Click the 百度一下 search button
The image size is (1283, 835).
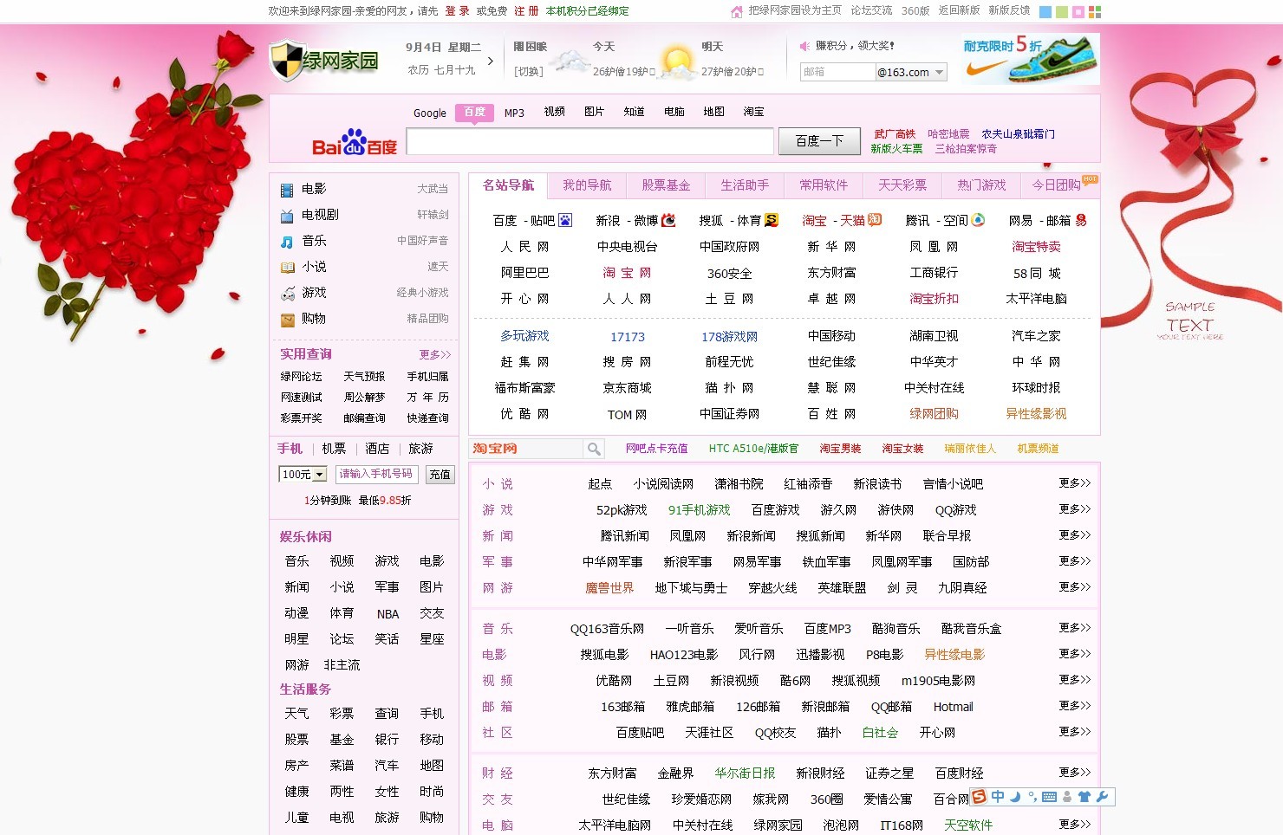[x=819, y=140]
